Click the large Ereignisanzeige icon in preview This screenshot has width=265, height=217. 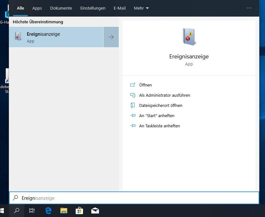coord(189,37)
